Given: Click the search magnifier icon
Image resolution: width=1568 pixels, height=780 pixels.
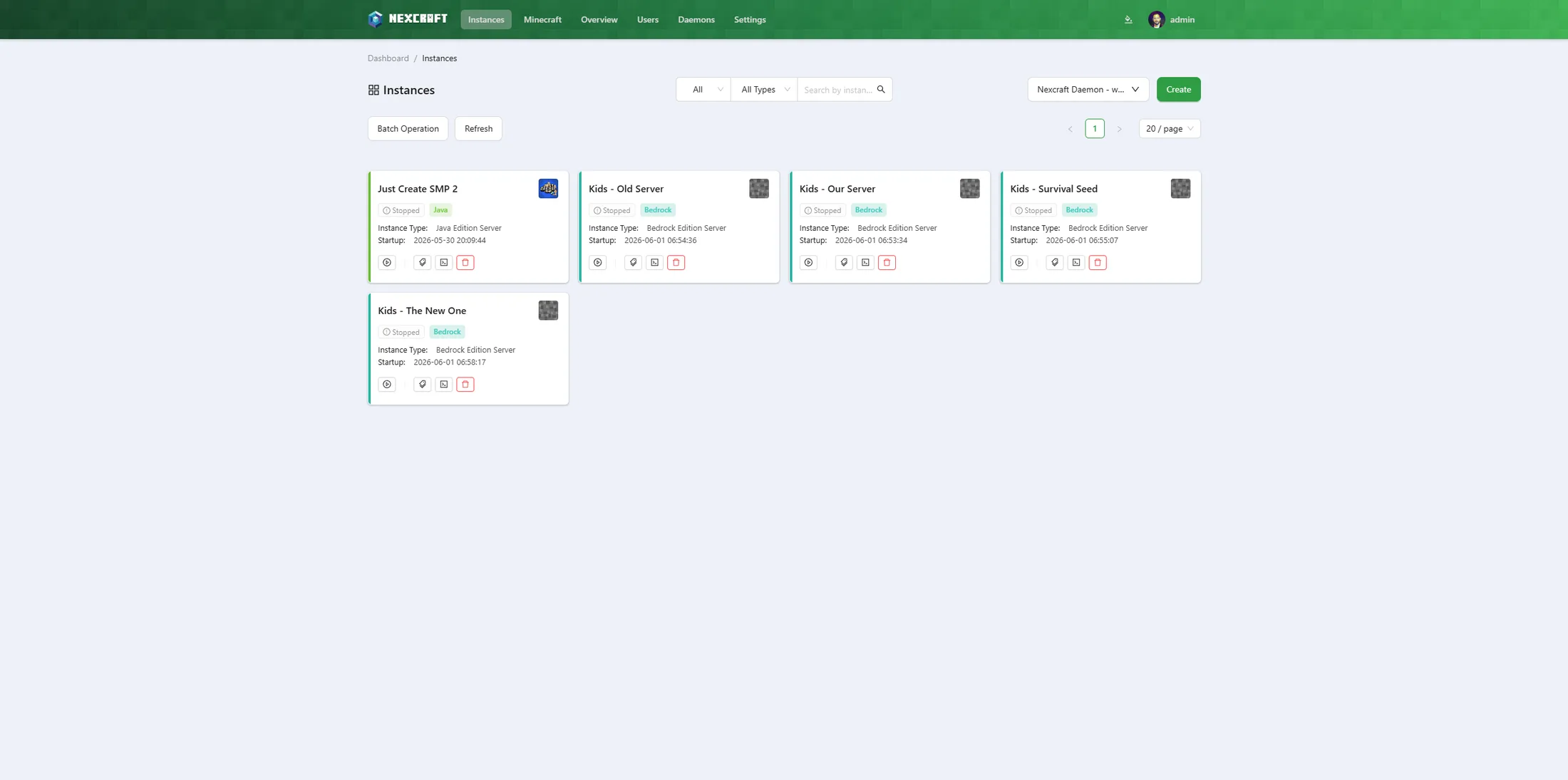Looking at the screenshot, I should [881, 89].
